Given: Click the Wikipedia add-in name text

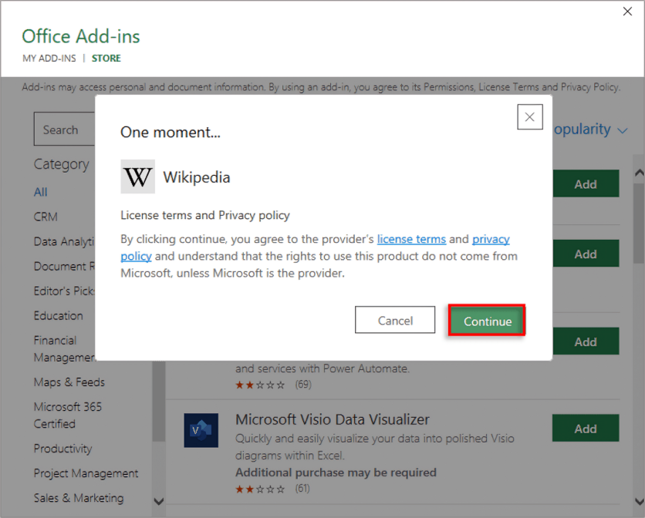Looking at the screenshot, I should coord(197,177).
